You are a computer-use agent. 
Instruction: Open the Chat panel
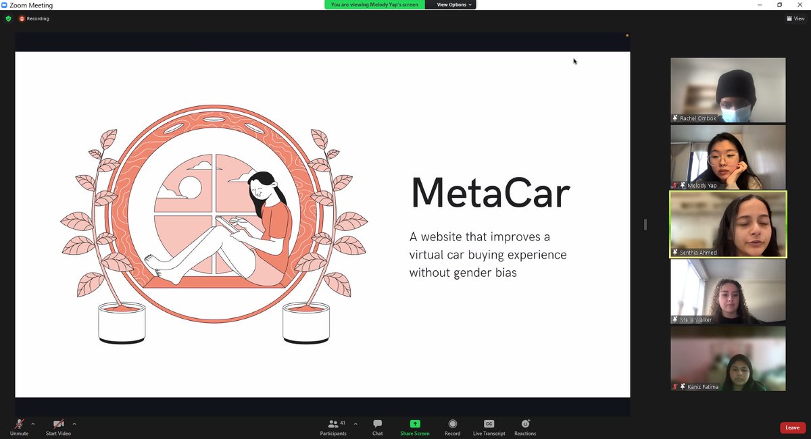coord(377,427)
